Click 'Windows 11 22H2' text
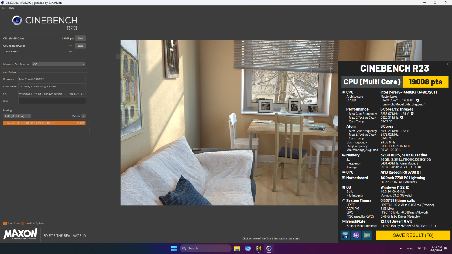This screenshot has width=452, height=254. 395,187
